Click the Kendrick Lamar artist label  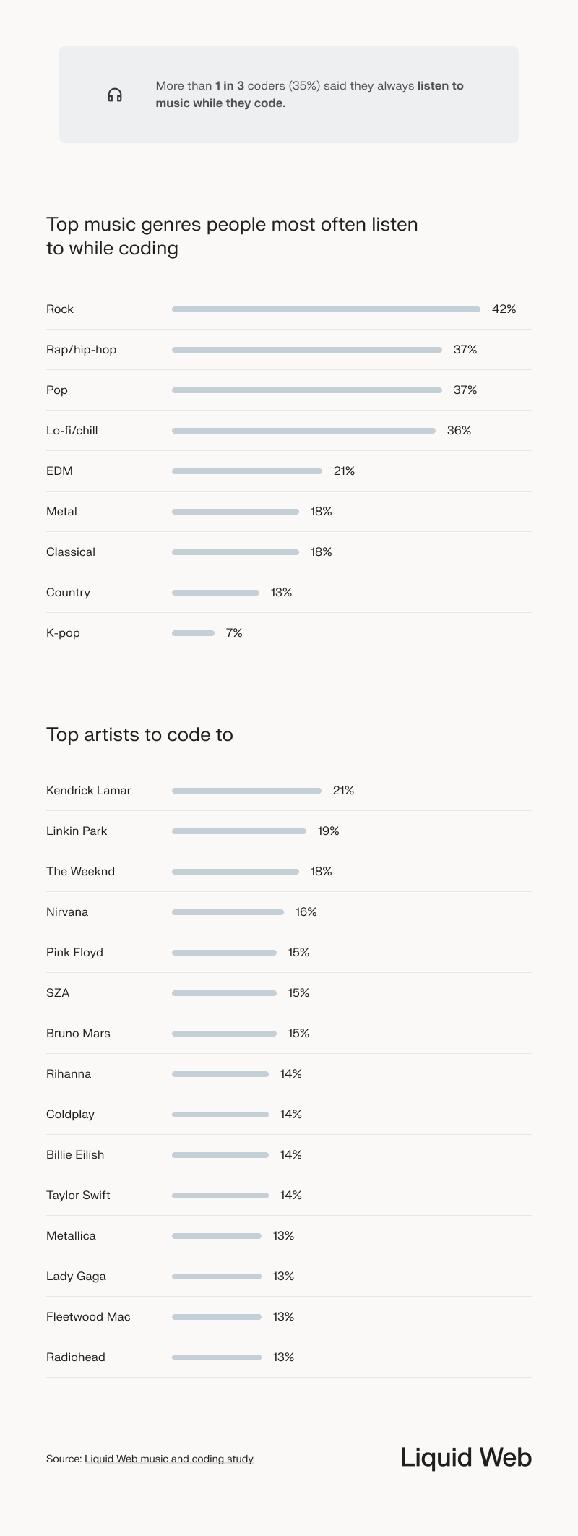tap(88, 791)
